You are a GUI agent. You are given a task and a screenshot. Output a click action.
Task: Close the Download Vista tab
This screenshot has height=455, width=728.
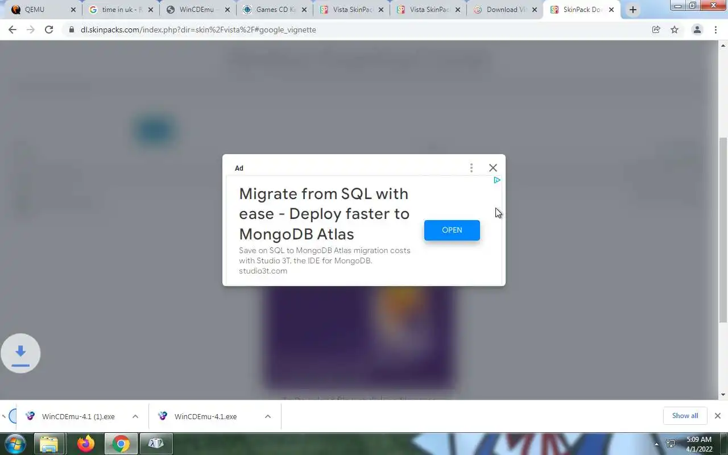click(x=534, y=10)
